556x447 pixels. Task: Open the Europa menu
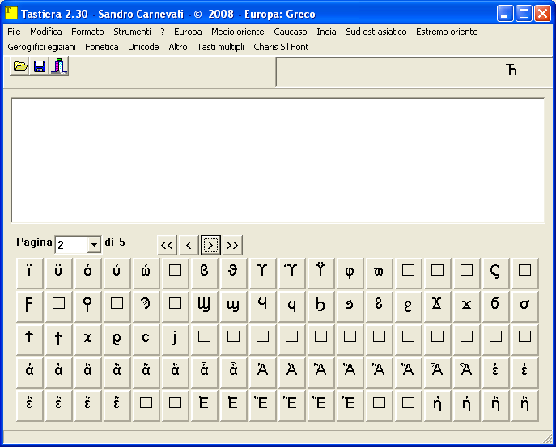click(x=188, y=32)
